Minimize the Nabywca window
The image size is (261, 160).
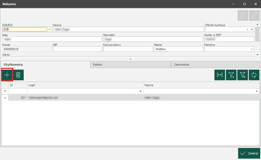(x=233, y=4)
